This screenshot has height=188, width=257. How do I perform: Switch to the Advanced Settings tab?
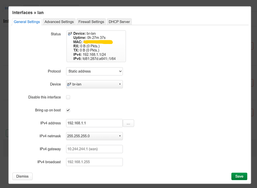(x=59, y=22)
